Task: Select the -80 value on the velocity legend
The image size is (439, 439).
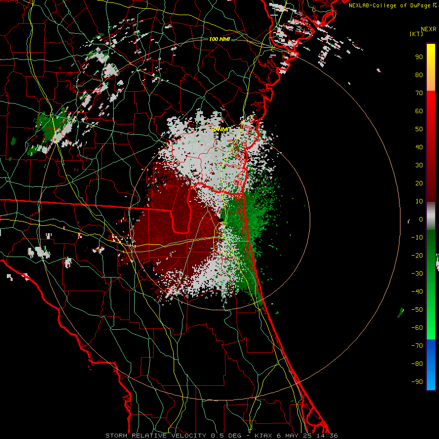Action: click(x=417, y=364)
